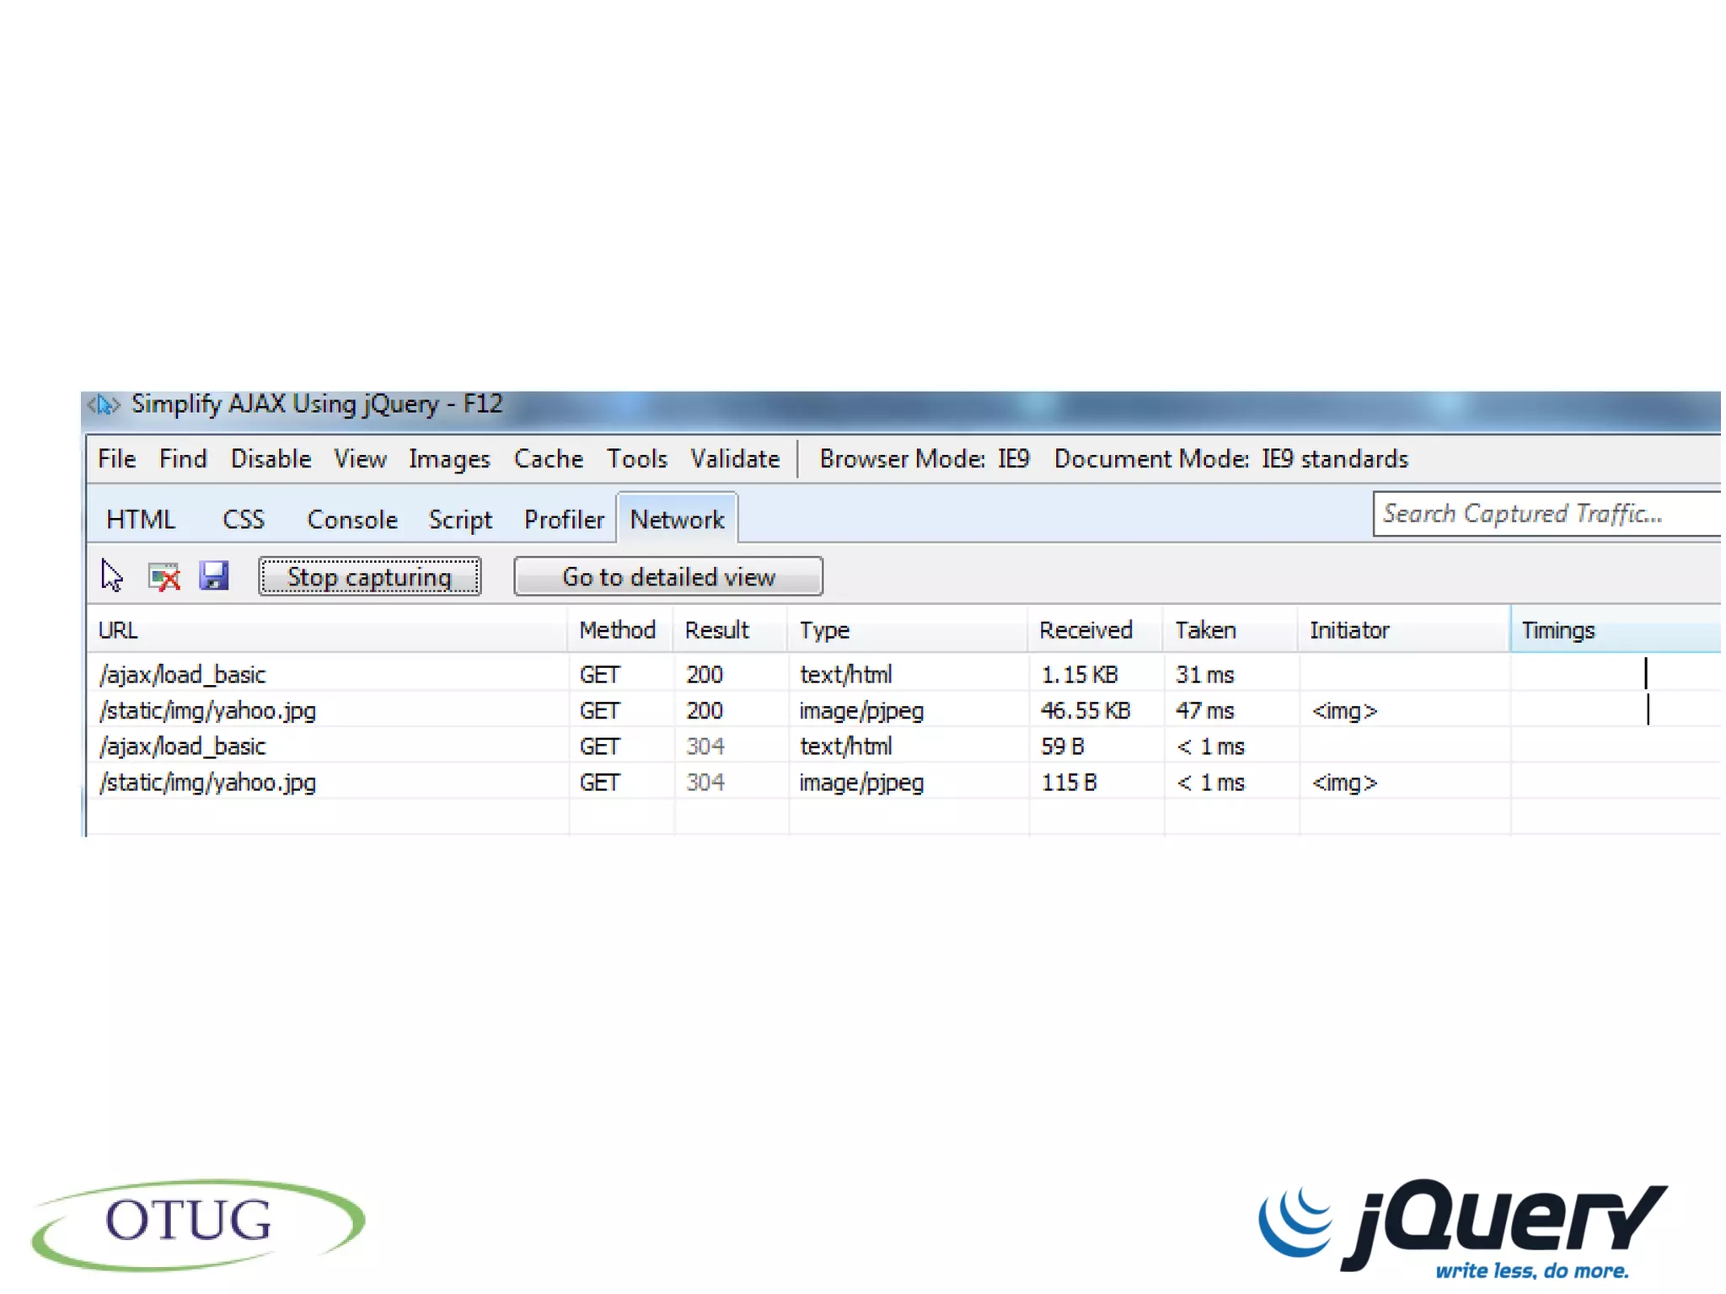The height and width of the screenshot is (1294, 1726).
Task: Sort by the Method column header
Action: [x=620, y=630]
